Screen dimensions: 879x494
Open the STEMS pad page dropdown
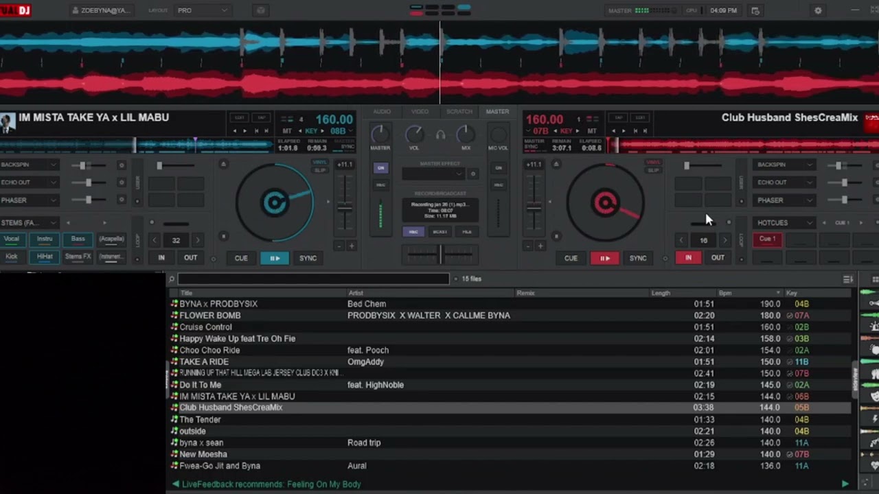tap(30, 223)
